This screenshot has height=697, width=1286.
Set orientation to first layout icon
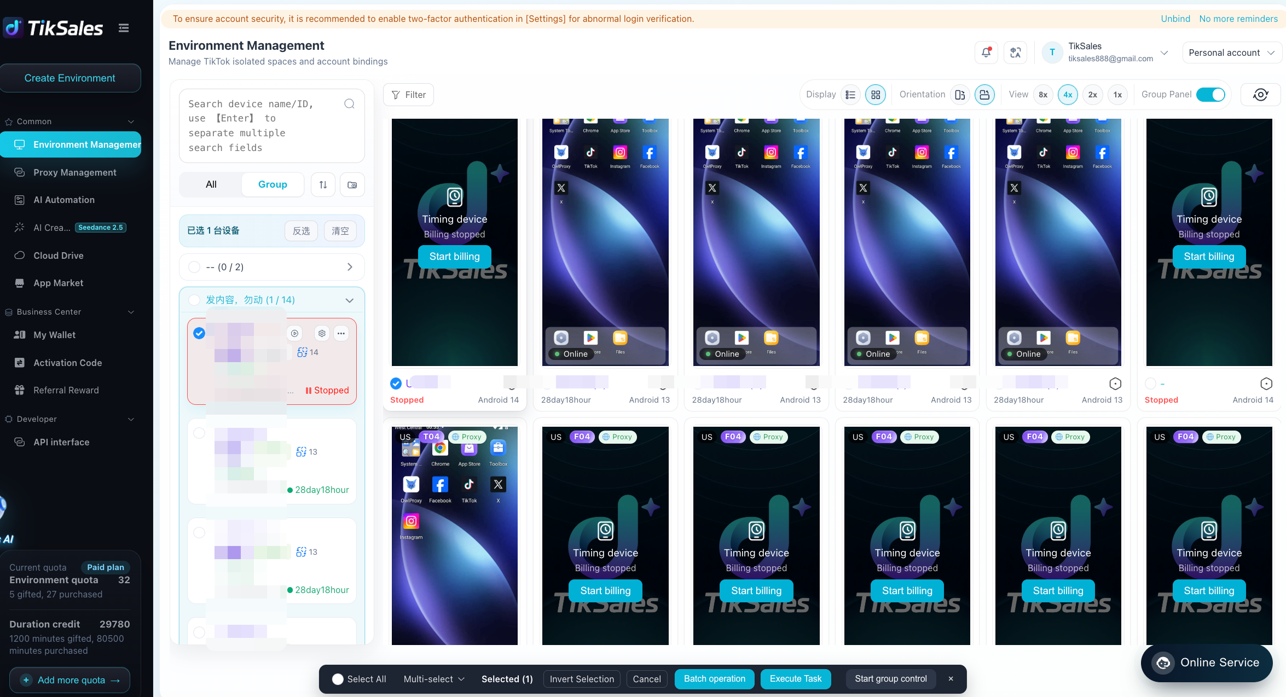[x=960, y=95]
